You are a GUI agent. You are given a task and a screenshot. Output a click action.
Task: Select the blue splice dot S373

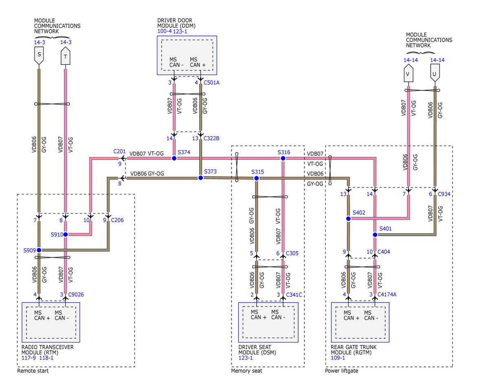(x=200, y=178)
